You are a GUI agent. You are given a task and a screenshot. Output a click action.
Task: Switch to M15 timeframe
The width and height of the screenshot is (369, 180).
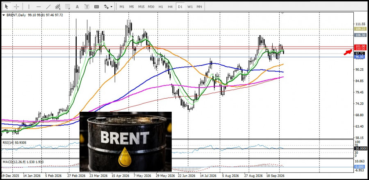coord(141,7)
